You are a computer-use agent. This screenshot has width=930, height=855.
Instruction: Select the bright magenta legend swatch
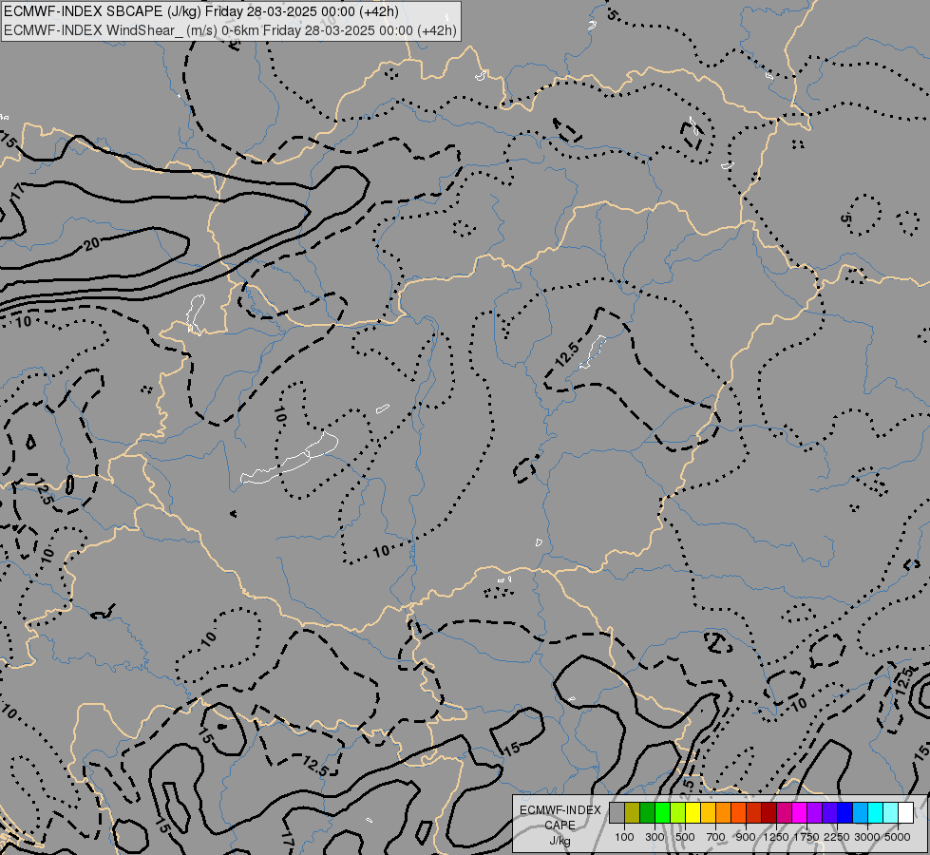(x=800, y=812)
